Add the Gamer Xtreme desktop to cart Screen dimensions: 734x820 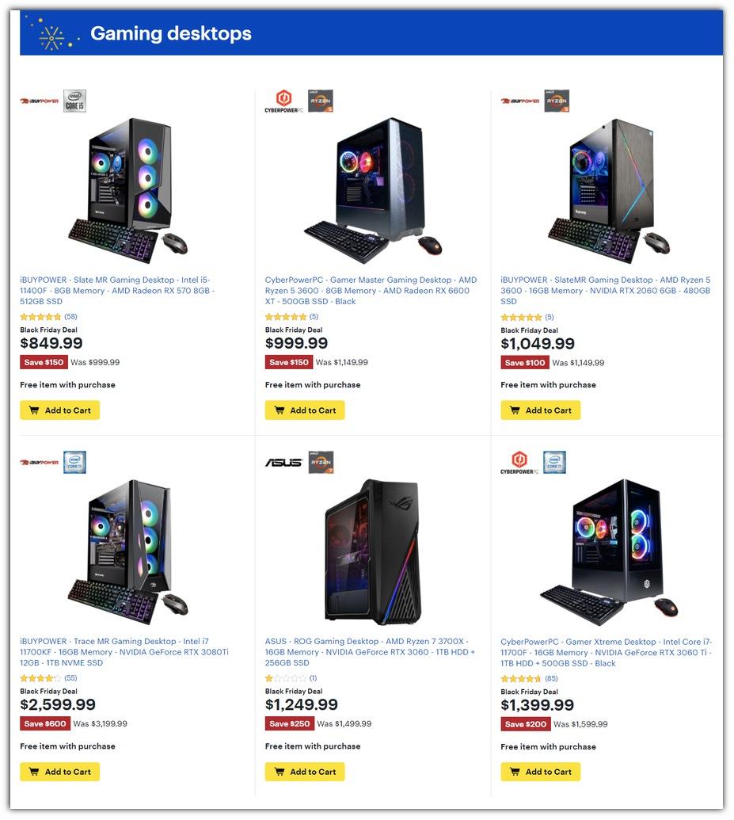(541, 772)
